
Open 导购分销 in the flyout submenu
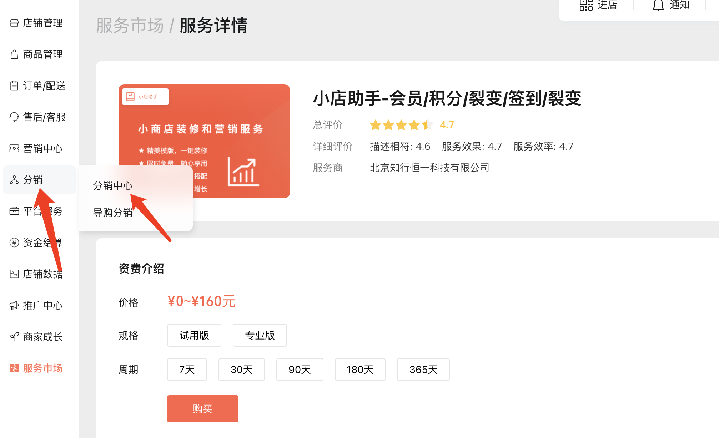coord(113,213)
